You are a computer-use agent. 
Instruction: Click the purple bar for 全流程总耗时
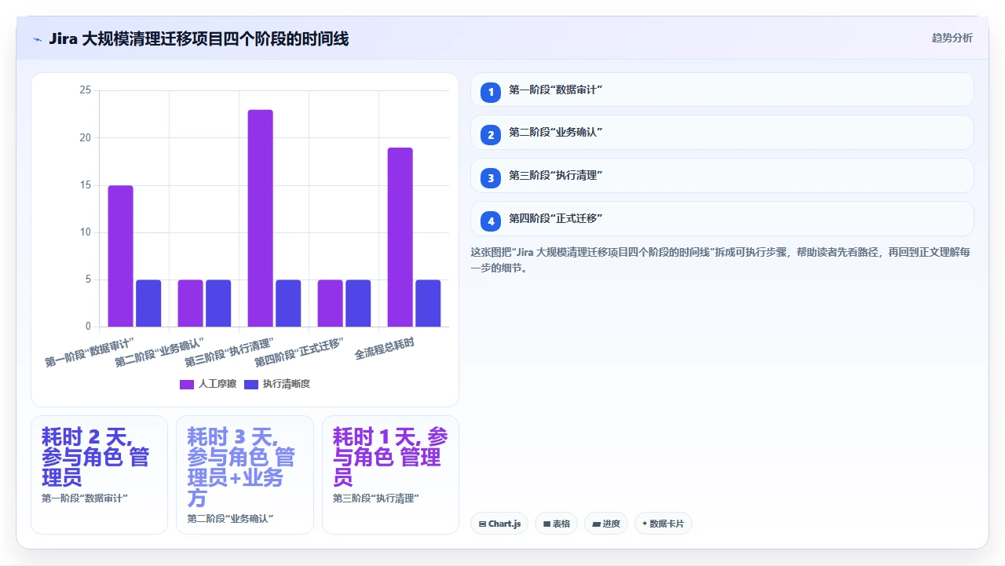click(x=400, y=237)
